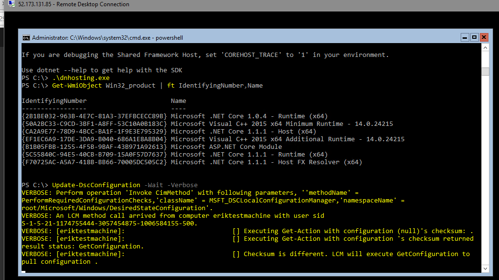
Task: Click the PowerShell window title bar icon to open system menu
Action: 26,37
